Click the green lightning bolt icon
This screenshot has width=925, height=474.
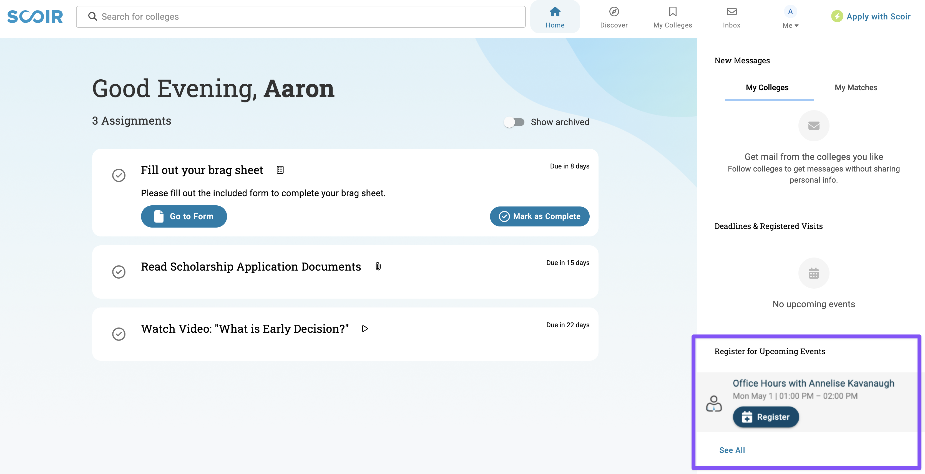[x=837, y=17]
